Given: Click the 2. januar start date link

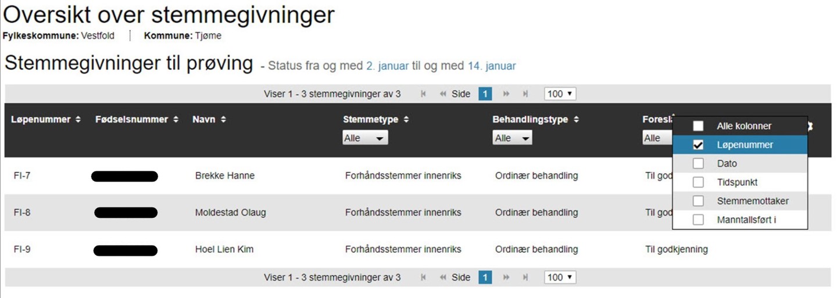Looking at the screenshot, I should pyautogui.click(x=387, y=66).
